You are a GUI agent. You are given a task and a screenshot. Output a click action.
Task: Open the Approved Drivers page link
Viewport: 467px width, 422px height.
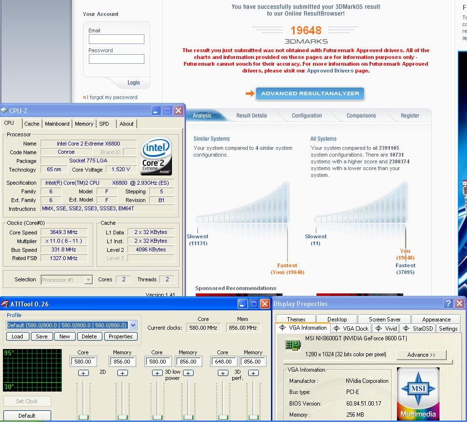tap(330, 71)
